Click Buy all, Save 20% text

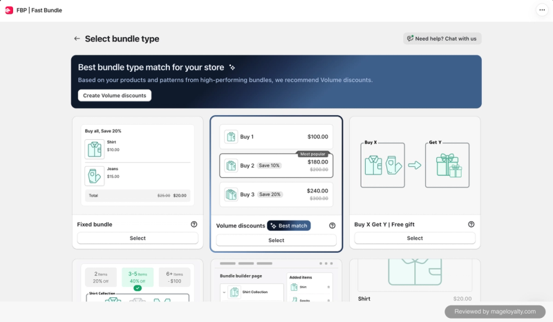click(103, 131)
